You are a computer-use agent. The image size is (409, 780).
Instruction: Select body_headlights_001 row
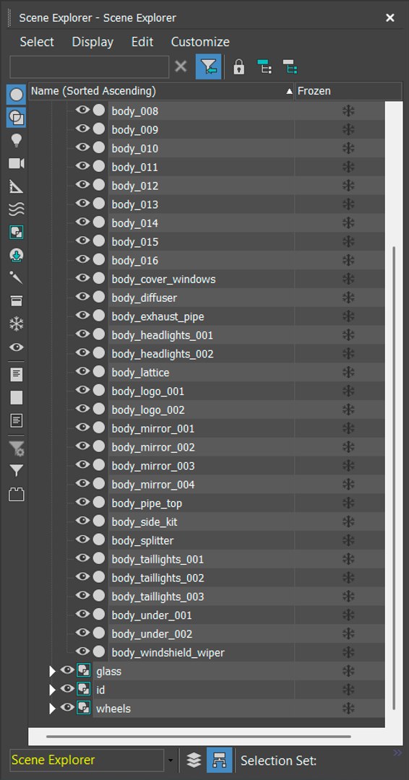tap(246, 335)
